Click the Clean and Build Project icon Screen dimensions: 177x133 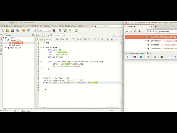(x=65, y=30)
